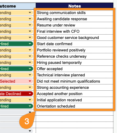Select the Final interview with CFO cell
This screenshot has height=133, width=117.
click(75, 31)
